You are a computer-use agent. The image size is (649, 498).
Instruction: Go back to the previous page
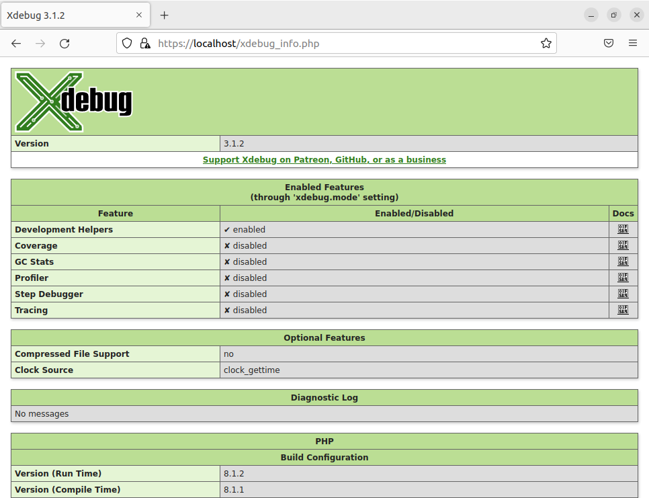coord(16,44)
